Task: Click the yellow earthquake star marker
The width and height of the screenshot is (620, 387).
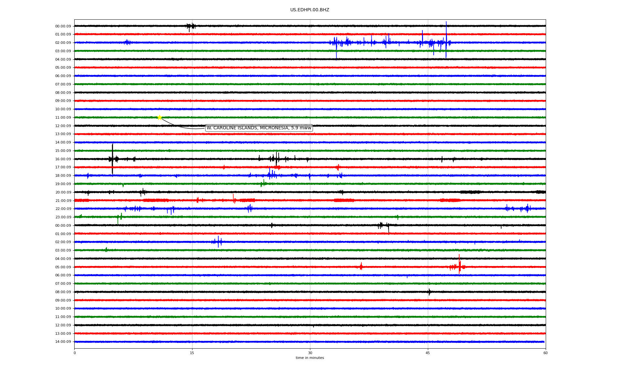Action: pos(160,117)
